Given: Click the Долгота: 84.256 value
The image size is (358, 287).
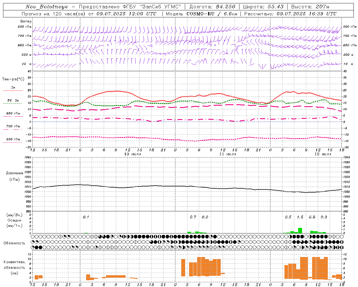Looking at the screenshot, I should pos(213,7).
